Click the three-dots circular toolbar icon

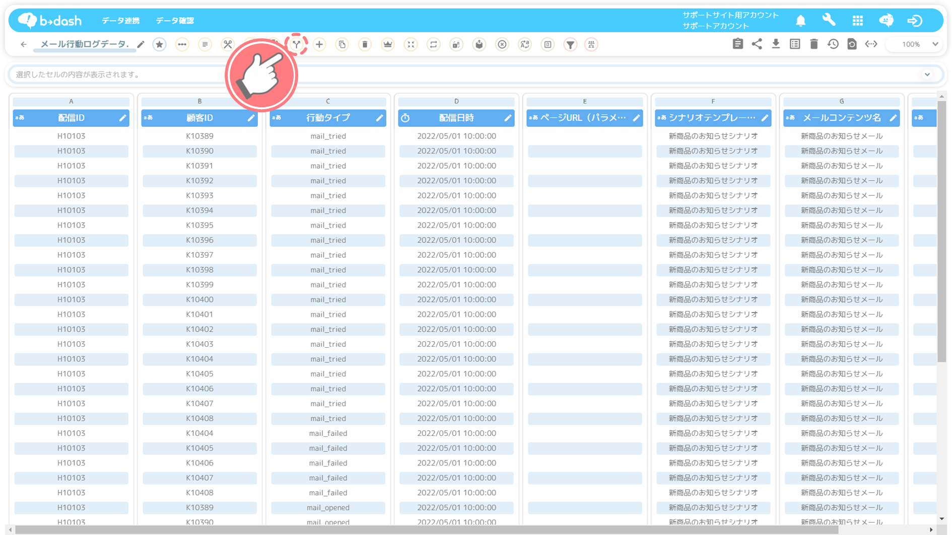(182, 44)
